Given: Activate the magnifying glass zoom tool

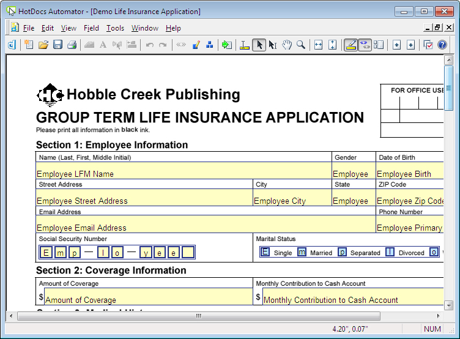Looking at the screenshot, I should (x=301, y=45).
